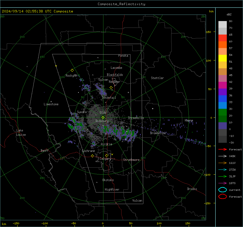The image size is (243, 227).
Task: Click the Didsbury label on map
Action: click(x=102, y=121)
